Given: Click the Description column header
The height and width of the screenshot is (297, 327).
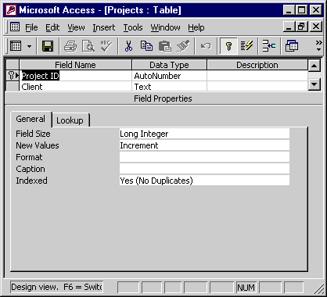Looking at the screenshot, I should pyautogui.click(x=257, y=65).
